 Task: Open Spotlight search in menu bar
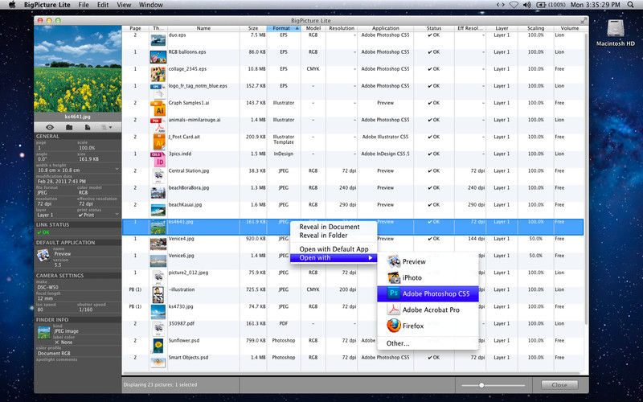click(630, 5)
